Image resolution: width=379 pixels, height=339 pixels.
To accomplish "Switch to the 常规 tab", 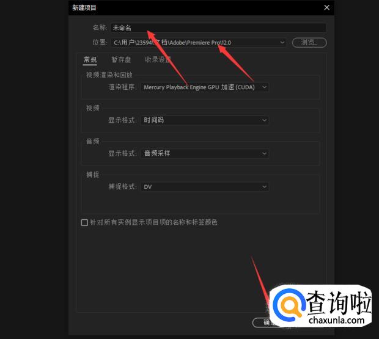I will tap(90, 60).
